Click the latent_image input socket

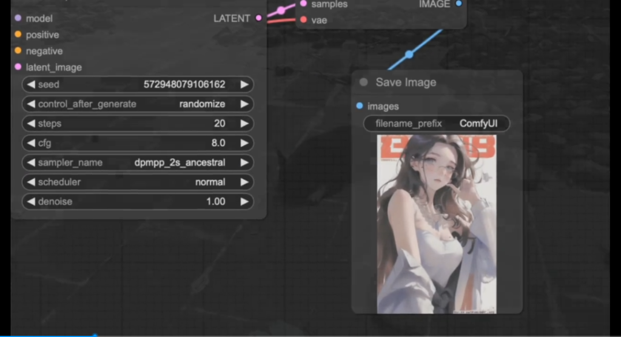(x=18, y=67)
